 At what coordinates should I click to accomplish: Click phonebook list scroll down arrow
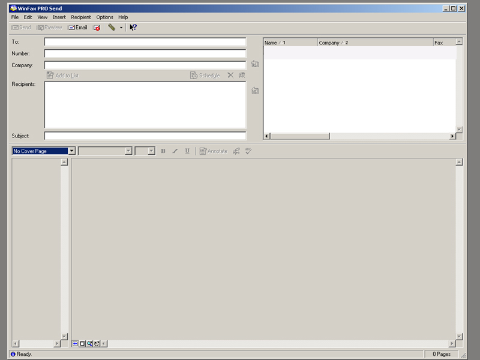(459, 130)
